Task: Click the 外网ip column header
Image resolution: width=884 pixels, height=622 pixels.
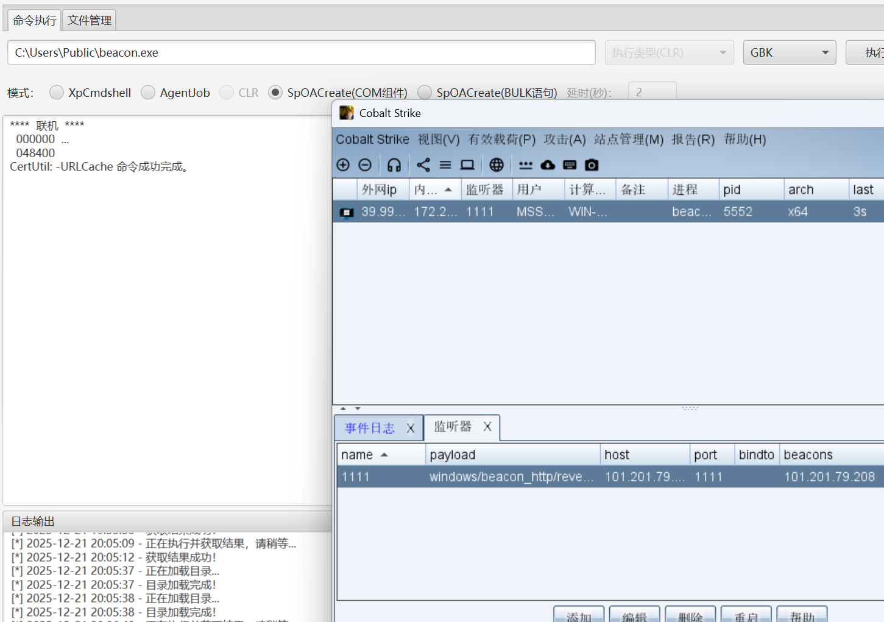Action: coord(383,189)
